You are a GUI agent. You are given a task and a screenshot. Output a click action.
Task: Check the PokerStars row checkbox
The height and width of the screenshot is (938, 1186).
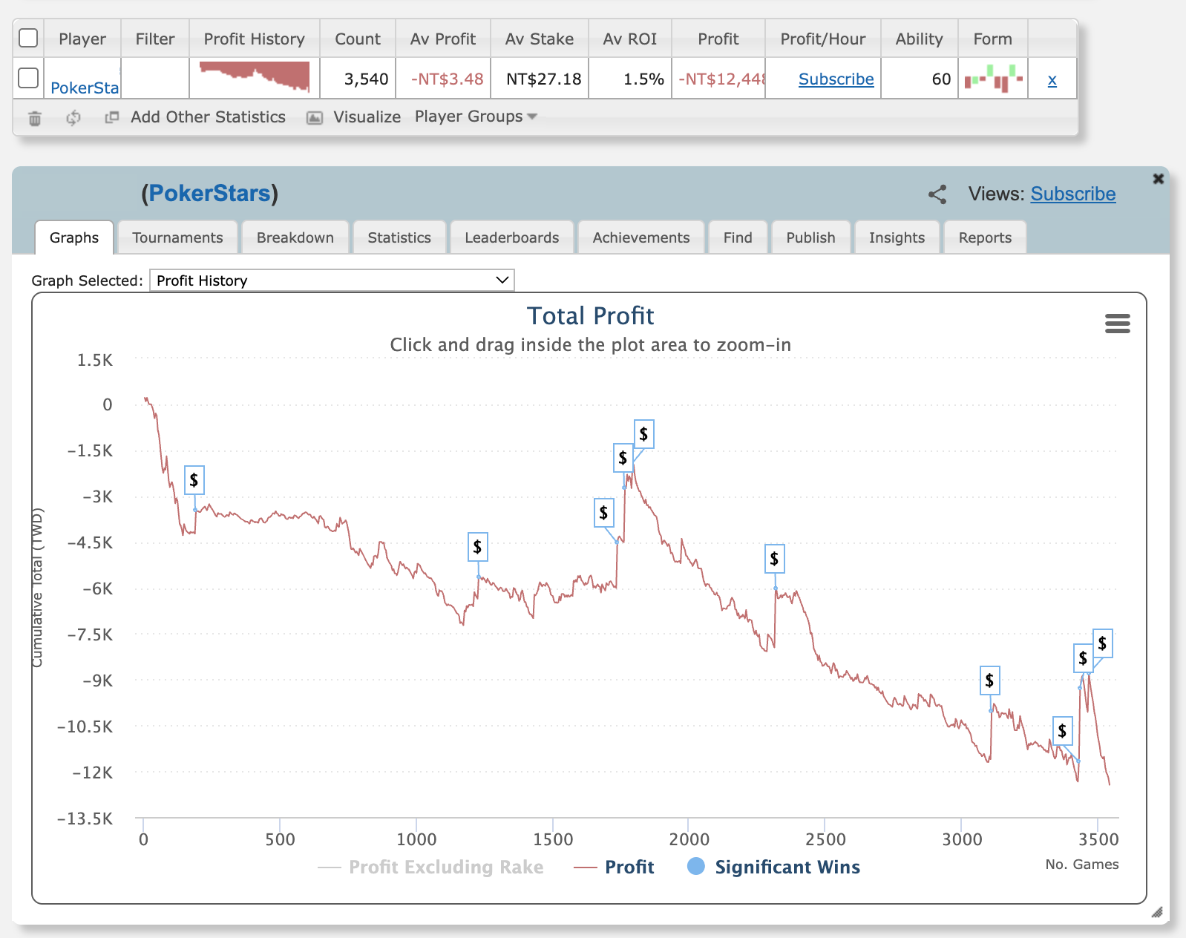tap(28, 78)
